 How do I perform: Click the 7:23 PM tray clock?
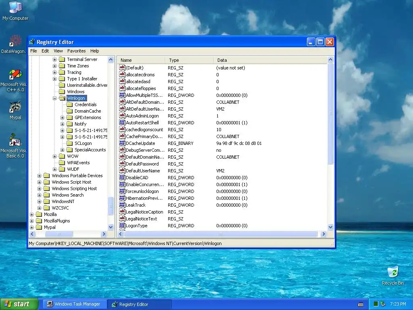(398, 304)
